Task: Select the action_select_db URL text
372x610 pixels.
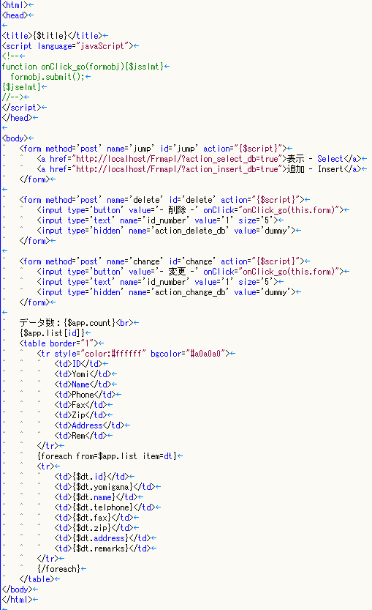Action: pyautogui.click(x=177, y=159)
